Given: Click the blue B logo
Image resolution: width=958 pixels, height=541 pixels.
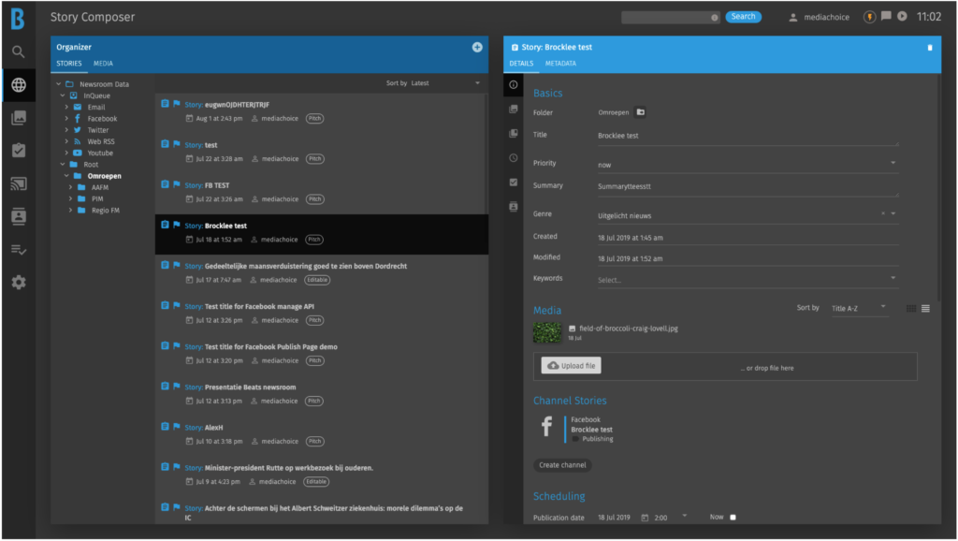Looking at the screenshot, I should tap(18, 19).
